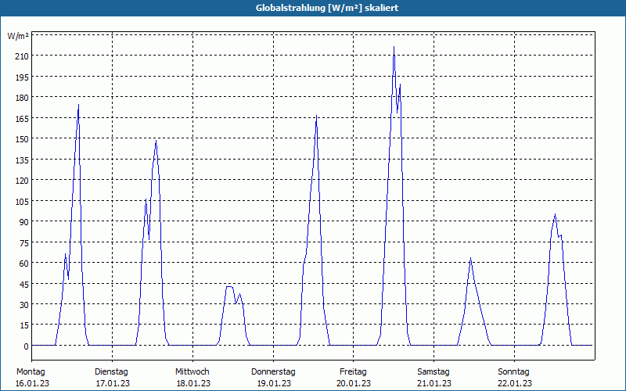Select the 150 y-axis value

click(22, 139)
